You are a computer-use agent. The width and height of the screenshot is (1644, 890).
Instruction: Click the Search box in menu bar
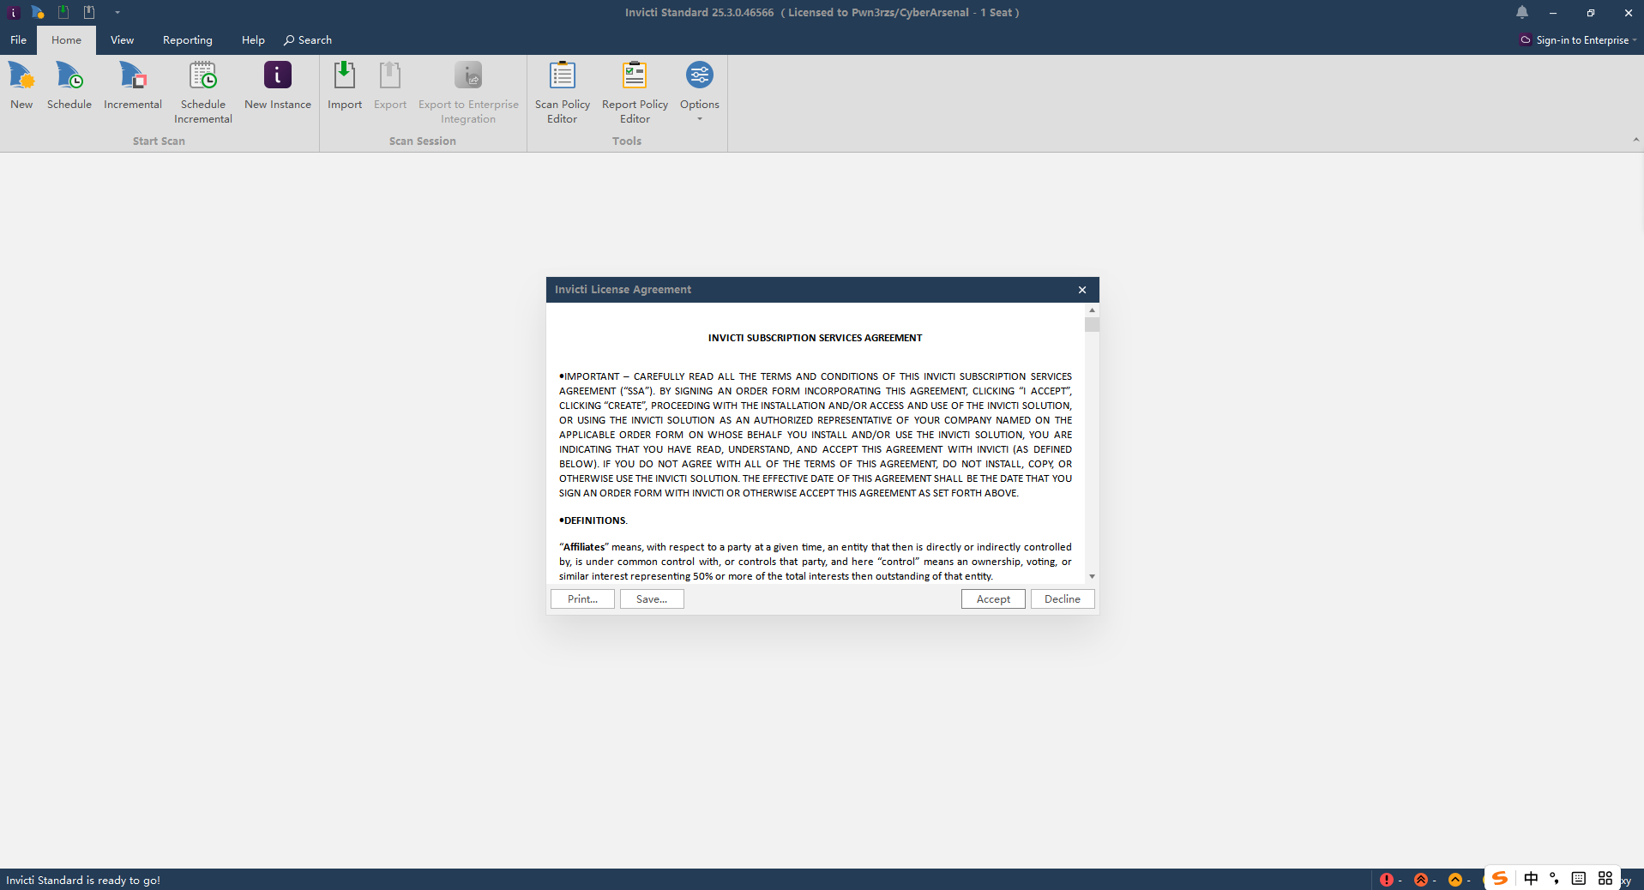coord(308,39)
